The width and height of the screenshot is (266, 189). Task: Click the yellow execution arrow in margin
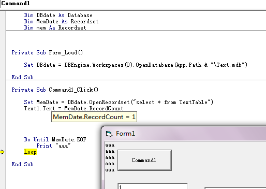pyautogui.click(x=2, y=152)
